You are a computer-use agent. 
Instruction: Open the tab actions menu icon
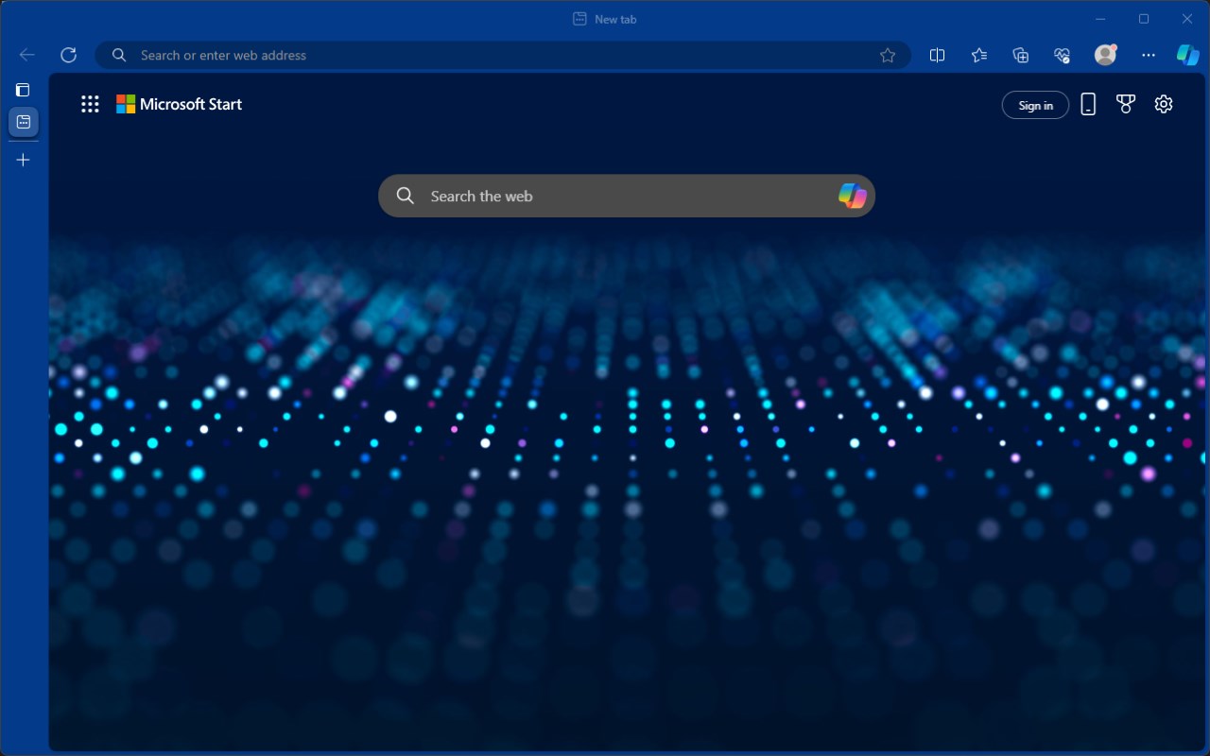click(x=23, y=90)
